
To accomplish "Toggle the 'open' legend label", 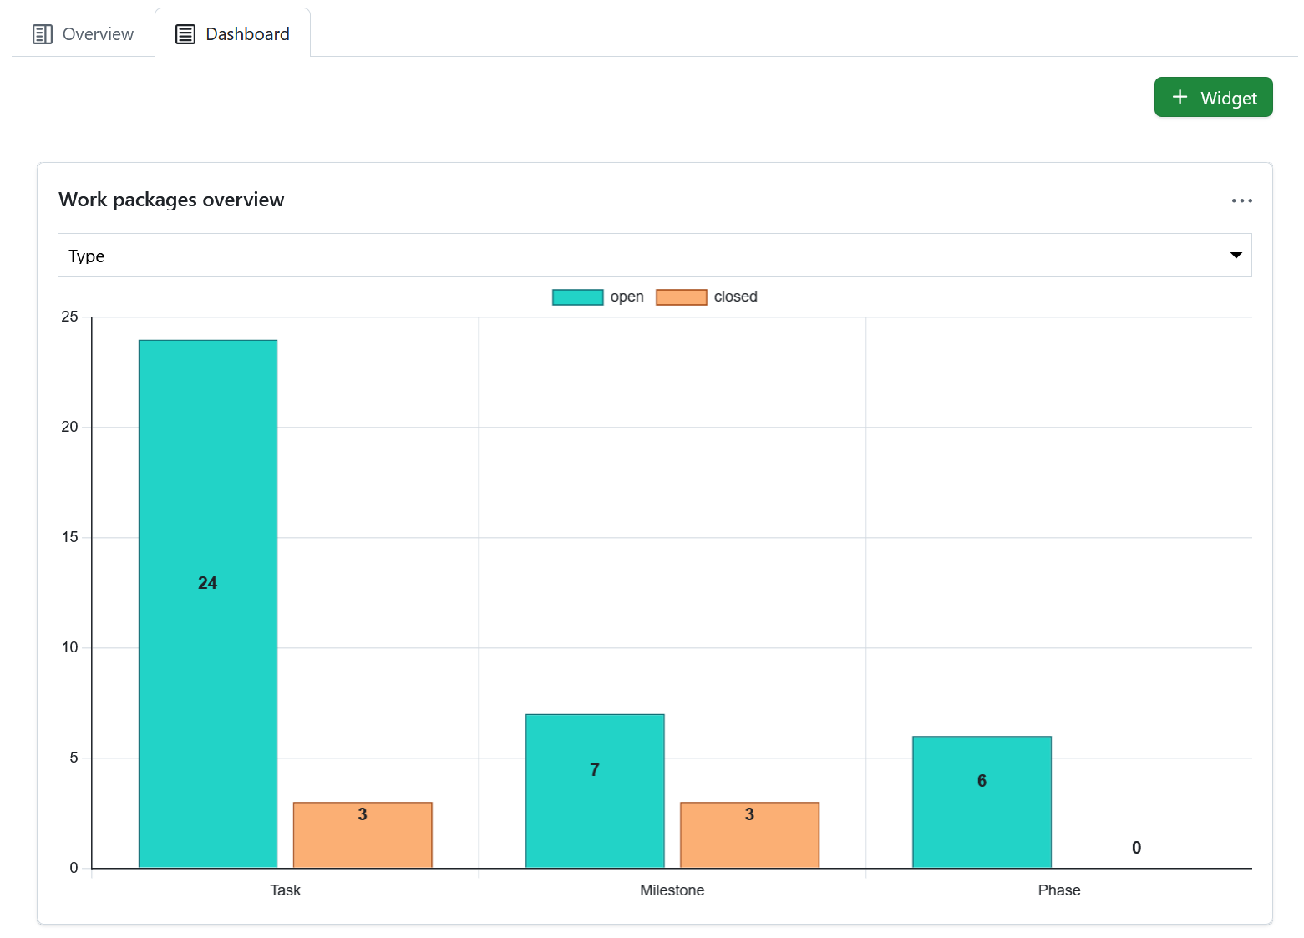I will click(627, 297).
